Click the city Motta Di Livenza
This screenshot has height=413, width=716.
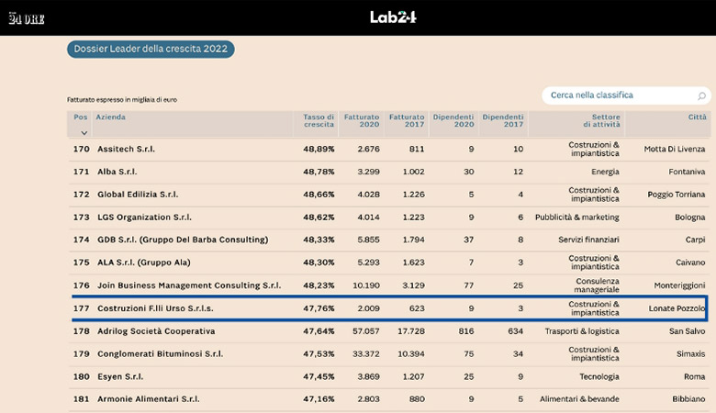(675, 149)
